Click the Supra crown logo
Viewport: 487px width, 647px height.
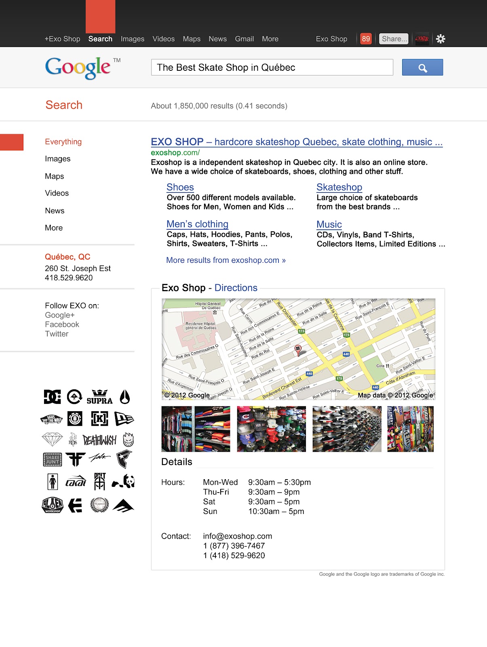tap(99, 397)
